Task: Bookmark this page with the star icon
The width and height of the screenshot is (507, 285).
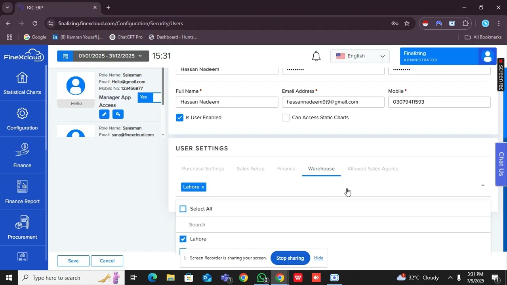Action: coord(407,23)
